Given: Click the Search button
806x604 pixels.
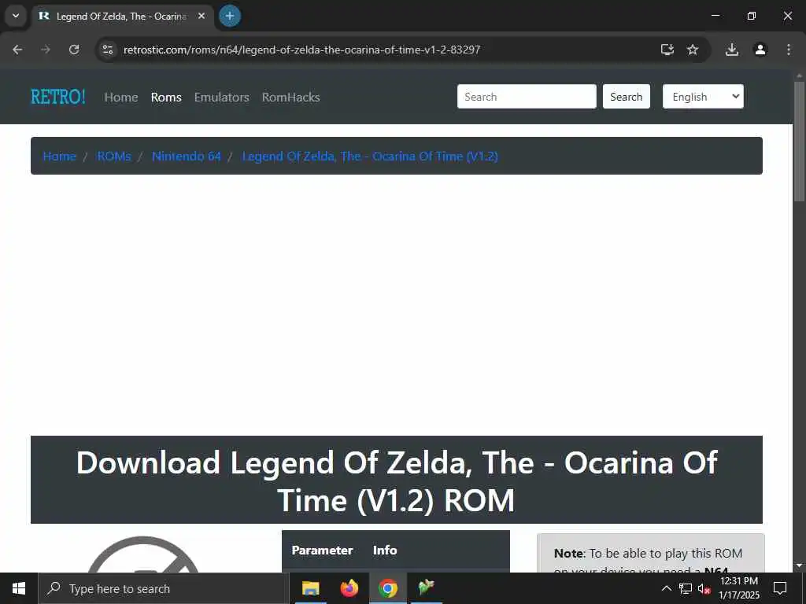Looking at the screenshot, I should [x=626, y=97].
